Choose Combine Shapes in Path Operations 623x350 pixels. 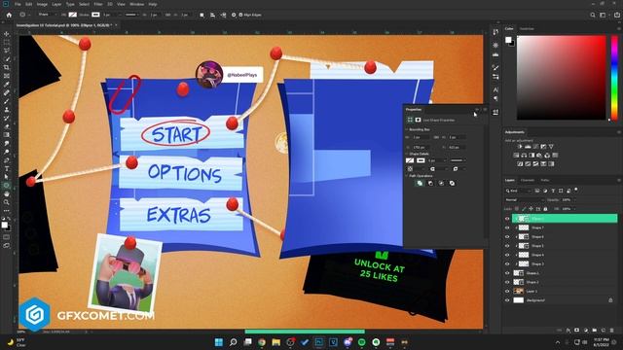point(420,183)
